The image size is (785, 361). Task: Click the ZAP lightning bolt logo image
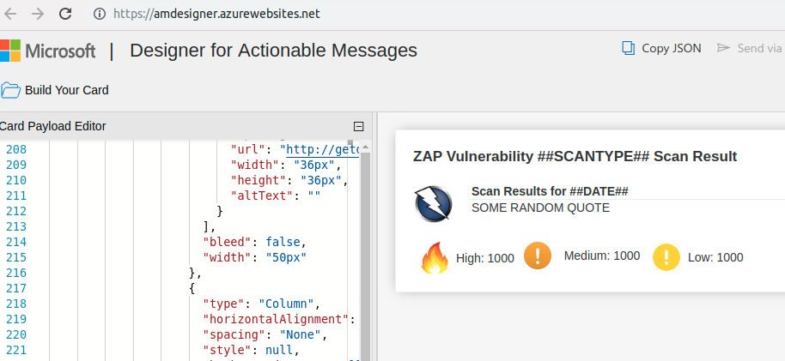[x=433, y=203]
